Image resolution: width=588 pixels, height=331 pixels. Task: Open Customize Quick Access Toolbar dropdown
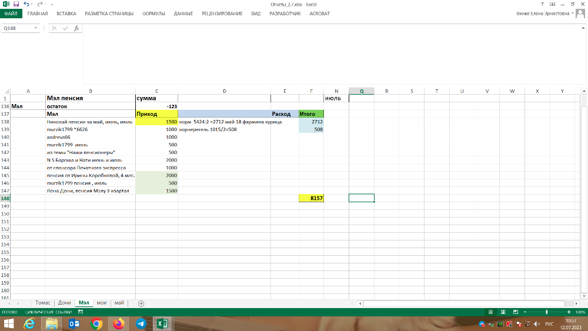coord(52,4)
